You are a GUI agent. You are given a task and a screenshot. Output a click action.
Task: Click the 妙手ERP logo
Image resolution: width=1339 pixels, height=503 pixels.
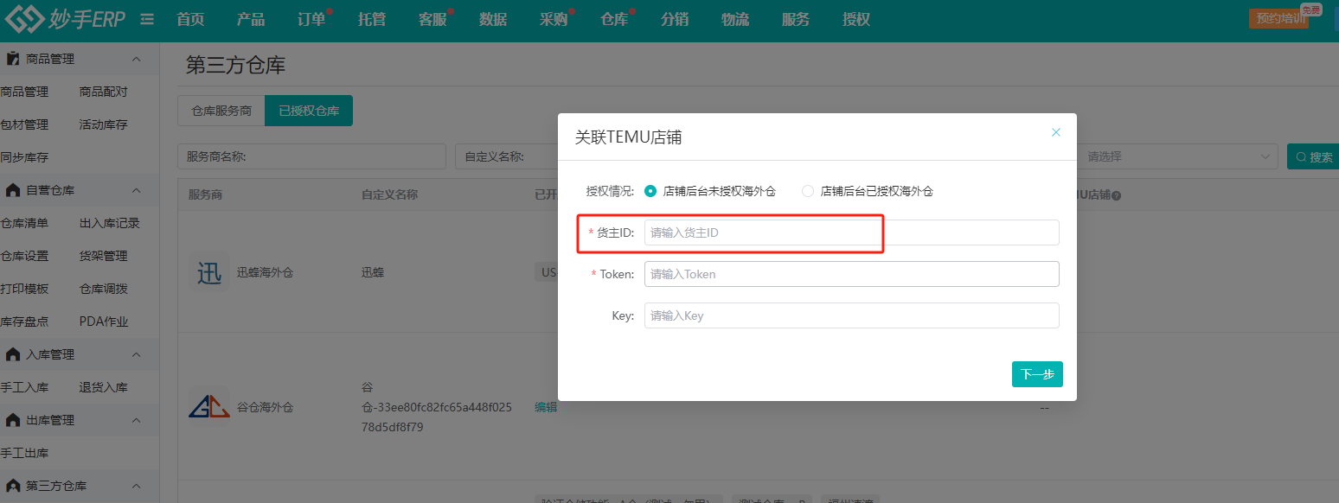click(66, 19)
